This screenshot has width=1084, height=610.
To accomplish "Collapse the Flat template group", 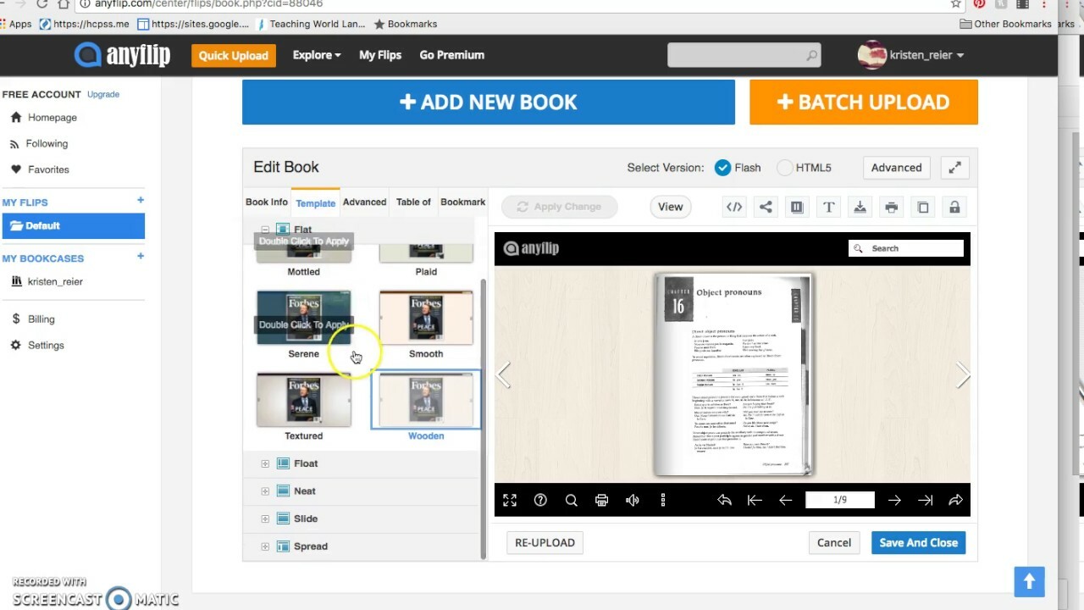I will pyautogui.click(x=265, y=230).
